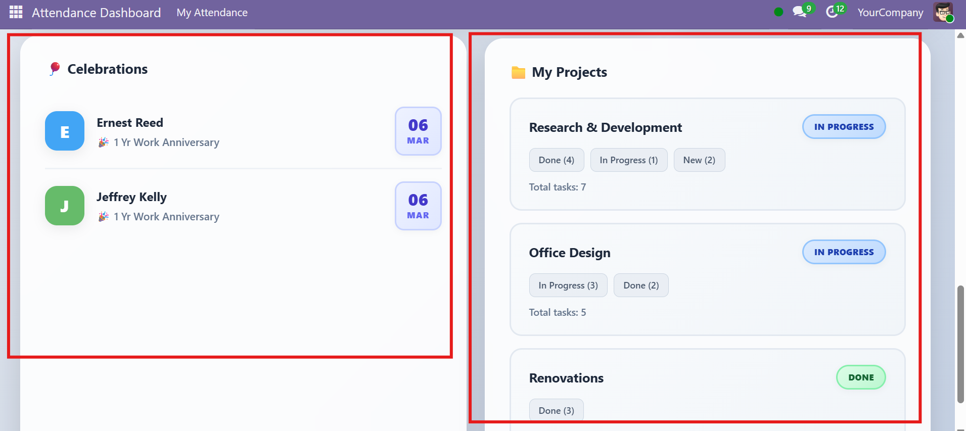Click Jeffrey Kelly's 1 Yr Work Anniversary text
966x431 pixels.
pos(166,217)
